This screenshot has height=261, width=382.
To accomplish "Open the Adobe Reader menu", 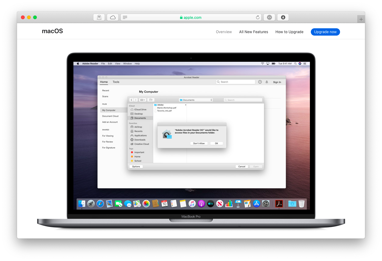I will pyautogui.click(x=90, y=64).
